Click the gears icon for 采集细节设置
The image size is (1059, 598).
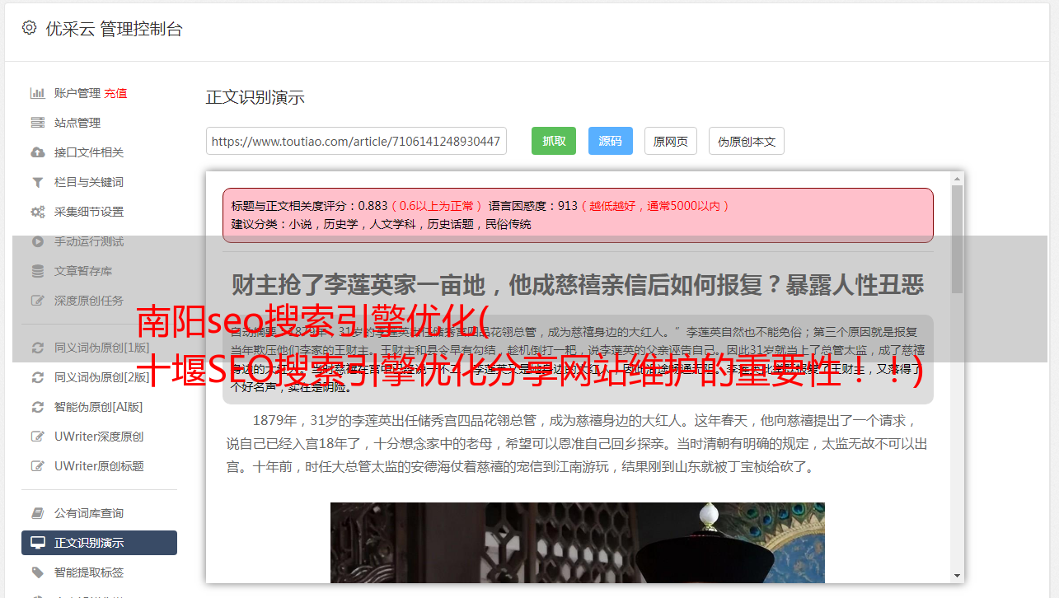click(x=38, y=212)
